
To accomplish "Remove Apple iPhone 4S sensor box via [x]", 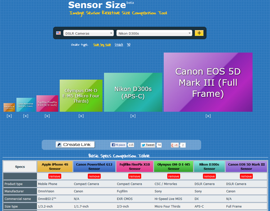I will (x=9, y=116).
